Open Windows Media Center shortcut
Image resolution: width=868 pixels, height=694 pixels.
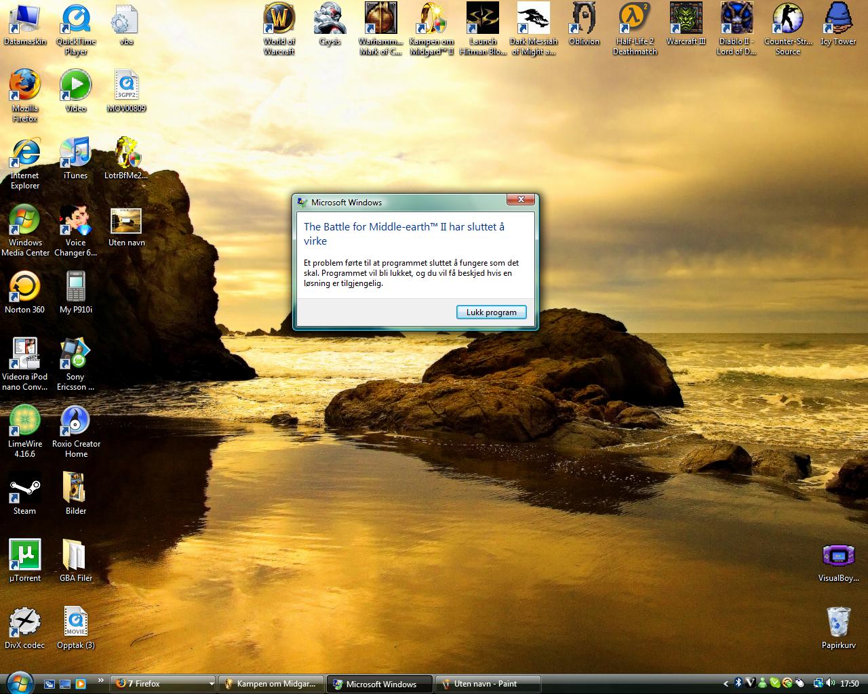[x=25, y=230]
